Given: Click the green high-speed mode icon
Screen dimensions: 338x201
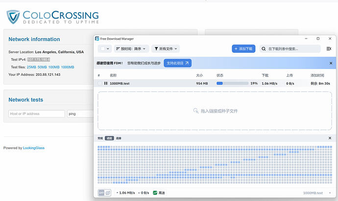Looking at the screenshot, I should tap(155, 193).
